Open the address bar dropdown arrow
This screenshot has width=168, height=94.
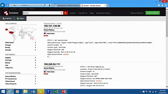(x=47, y=5)
